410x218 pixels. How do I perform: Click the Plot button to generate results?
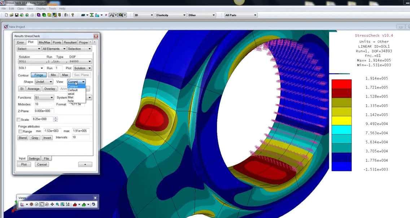point(23,164)
